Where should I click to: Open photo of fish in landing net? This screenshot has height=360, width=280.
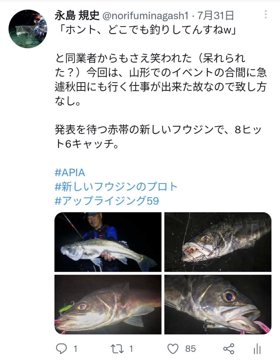click(218, 242)
